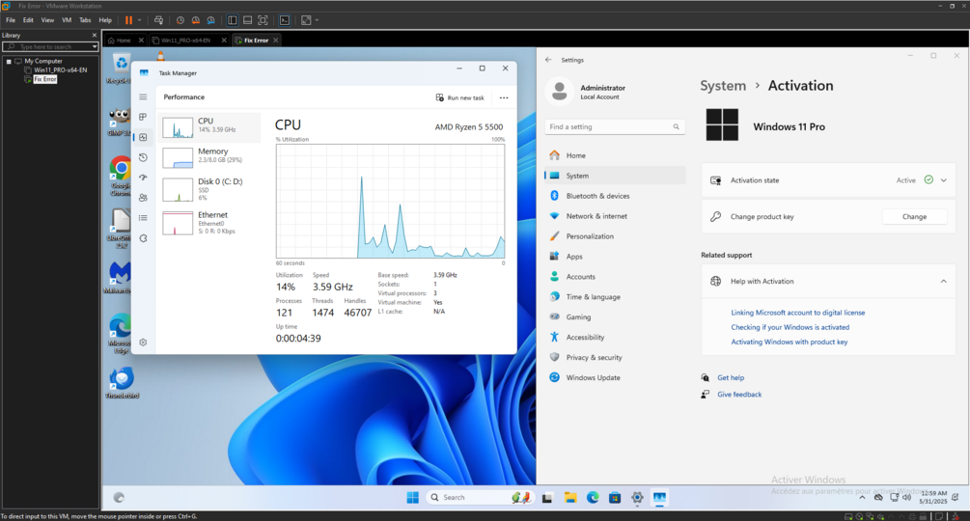
Task: Open Linking Microsoft account to digital license link
Action: (798, 313)
